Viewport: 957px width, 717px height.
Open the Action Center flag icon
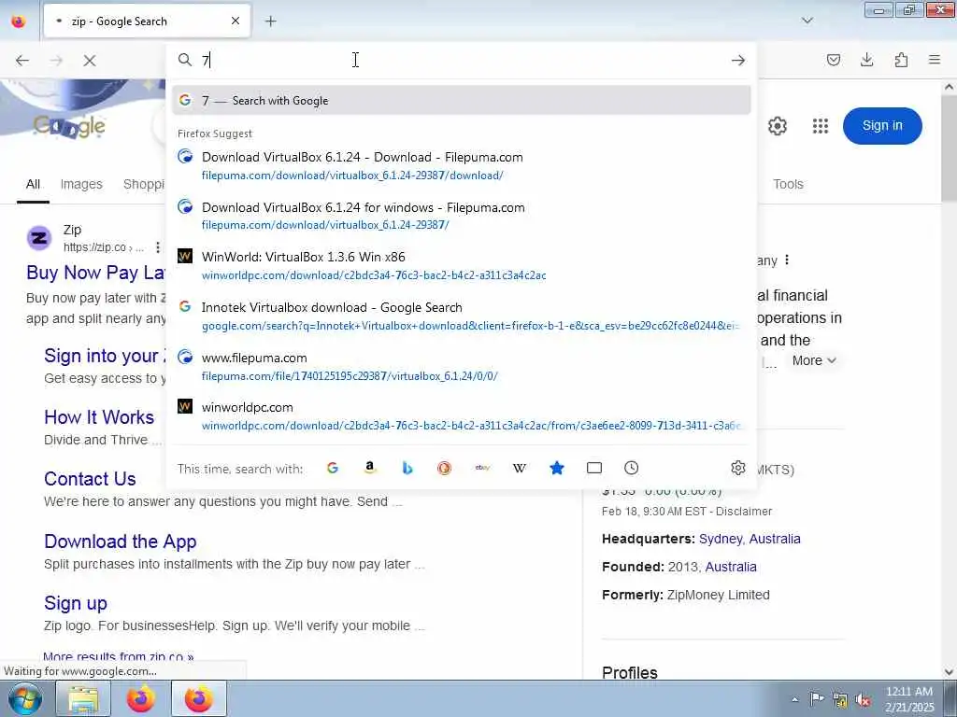[817, 699]
